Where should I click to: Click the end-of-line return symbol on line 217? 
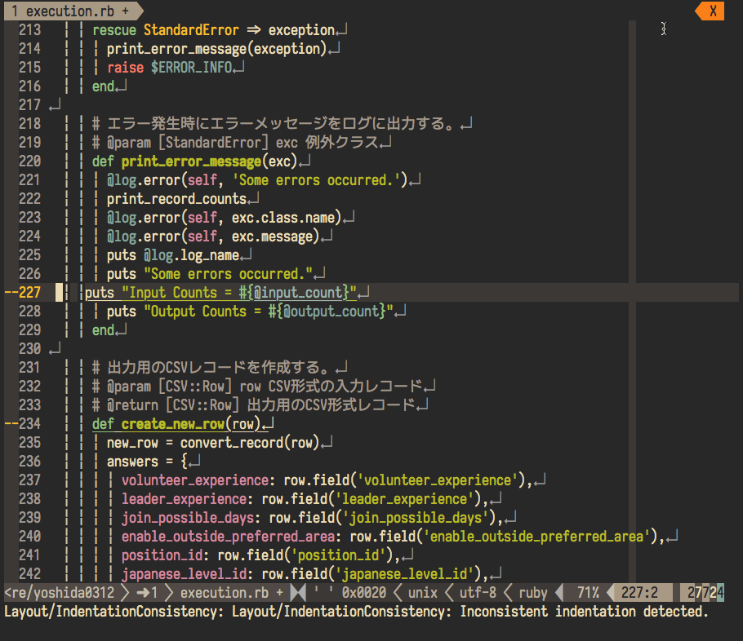click(x=55, y=105)
